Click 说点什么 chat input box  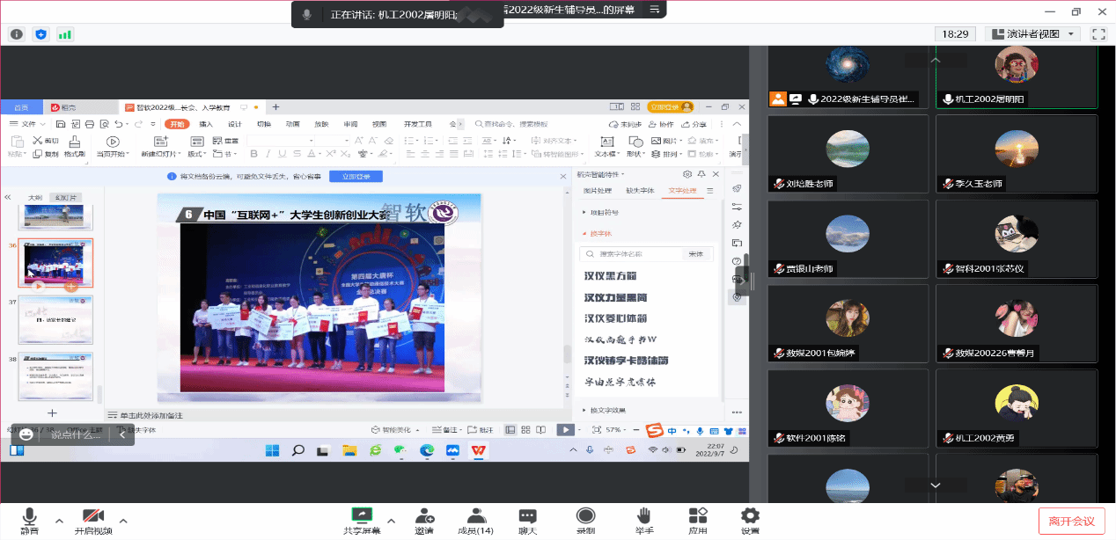click(x=76, y=434)
